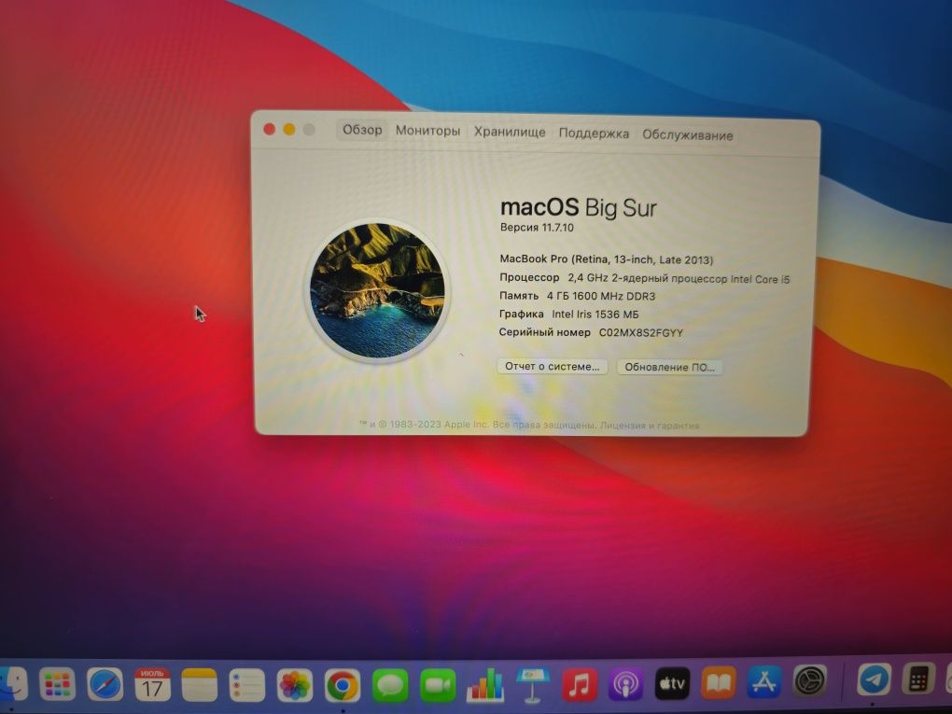Open the Numbers app

[x=485, y=685]
